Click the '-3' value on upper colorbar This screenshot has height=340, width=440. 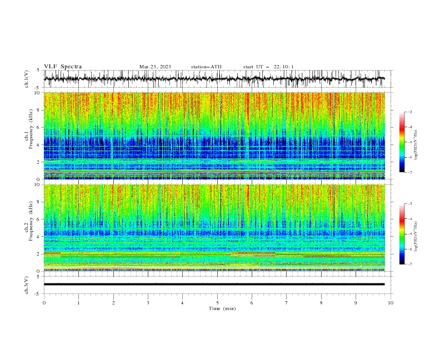pyautogui.click(x=409, y=112)
